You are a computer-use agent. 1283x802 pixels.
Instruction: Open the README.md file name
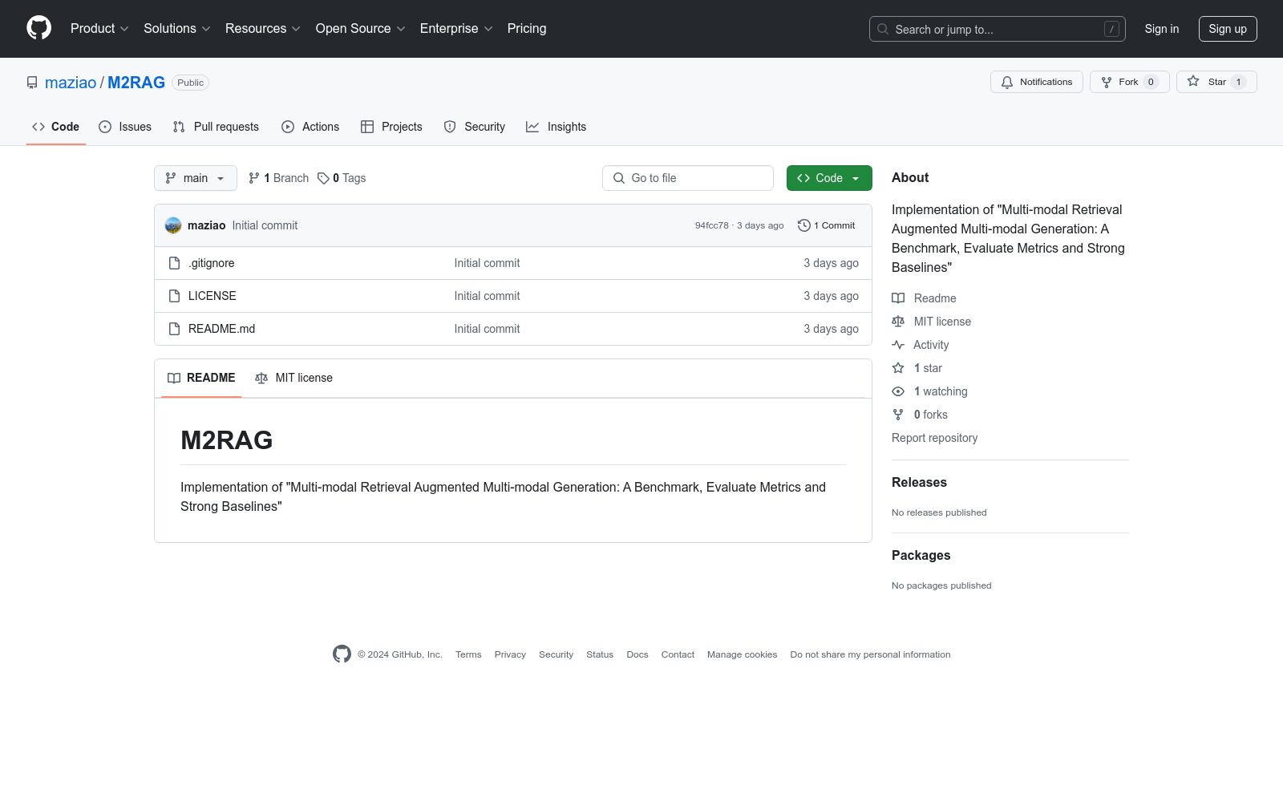point(221,329)
